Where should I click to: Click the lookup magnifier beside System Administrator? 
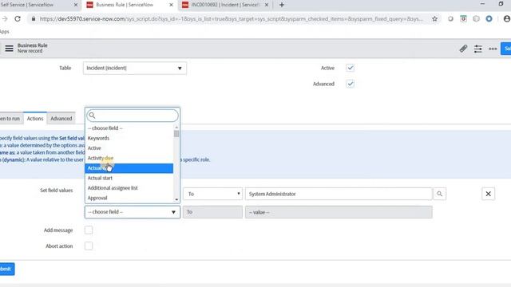439,194
